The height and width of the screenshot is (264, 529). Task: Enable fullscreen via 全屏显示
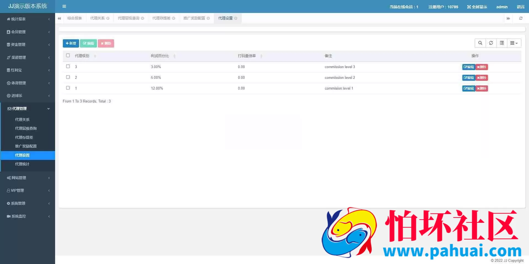pyautogui.click(x=477, y=7)
